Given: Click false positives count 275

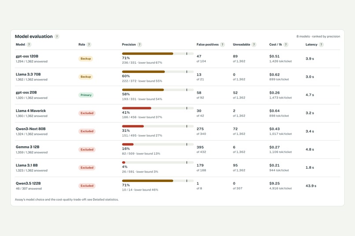Looking at the screenshot, I should pos(200,129).
